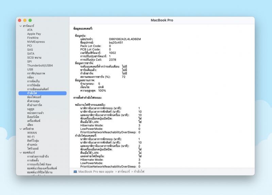Click MacBook Pro ของ apple breadcrumb
The image size is (272, 195).
[x=96, y=172]
